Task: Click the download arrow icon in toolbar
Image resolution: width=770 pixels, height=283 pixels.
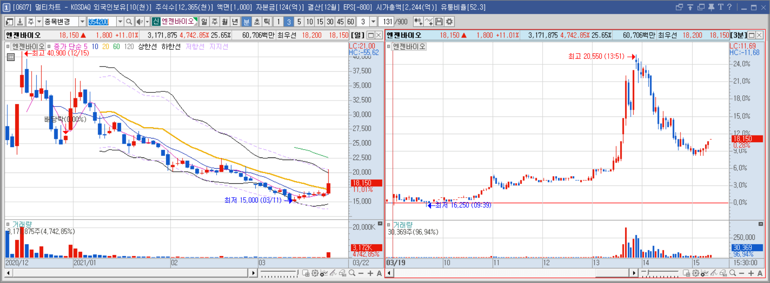Action: (20, 22)
